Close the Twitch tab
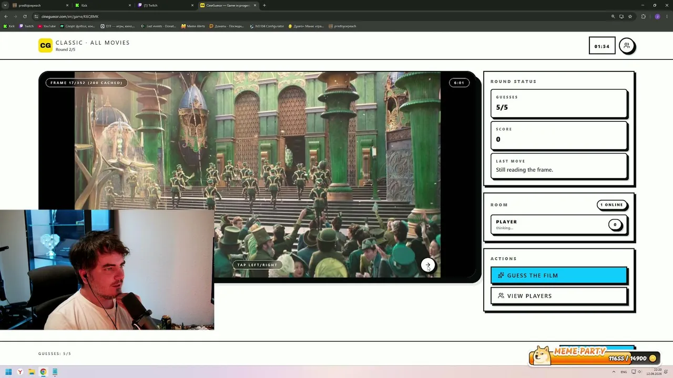 (x=192, y=5)
